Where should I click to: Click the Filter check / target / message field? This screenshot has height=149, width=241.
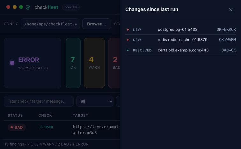point(39,101)
